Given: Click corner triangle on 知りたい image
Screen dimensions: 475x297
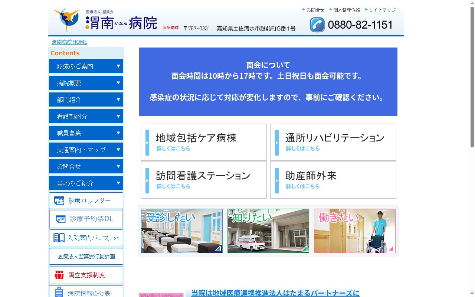Looking at the screenshot, I should 305,249.
